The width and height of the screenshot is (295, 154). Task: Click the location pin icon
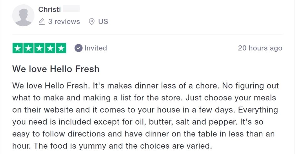click(92, 21)
